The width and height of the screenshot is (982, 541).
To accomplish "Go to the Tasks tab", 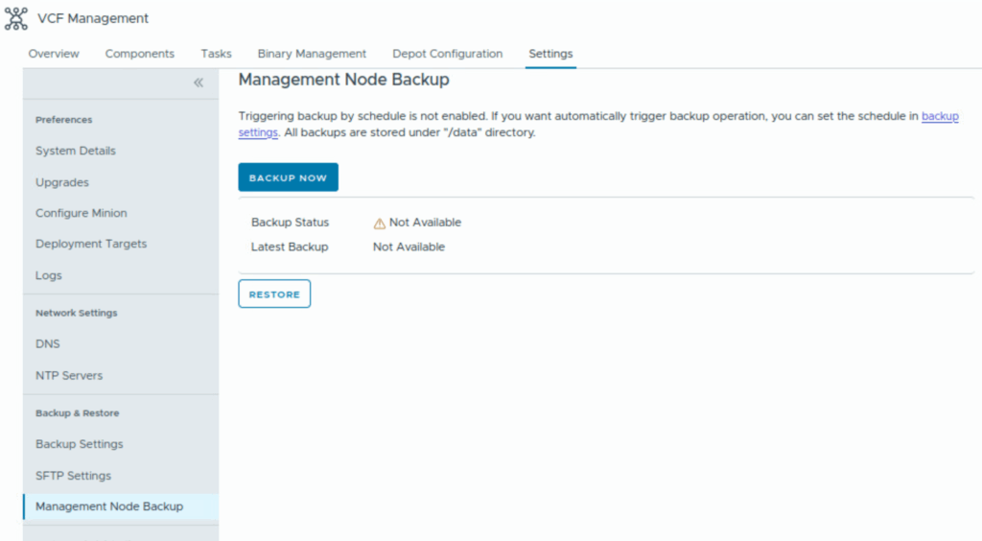I will pyautogui.click(x=216, y=54).
